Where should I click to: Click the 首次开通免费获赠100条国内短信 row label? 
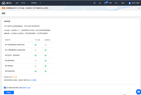pos(15,45)
